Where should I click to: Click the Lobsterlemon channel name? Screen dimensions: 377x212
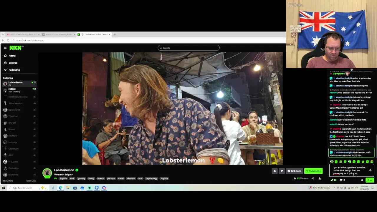click(x=64, y=170)
